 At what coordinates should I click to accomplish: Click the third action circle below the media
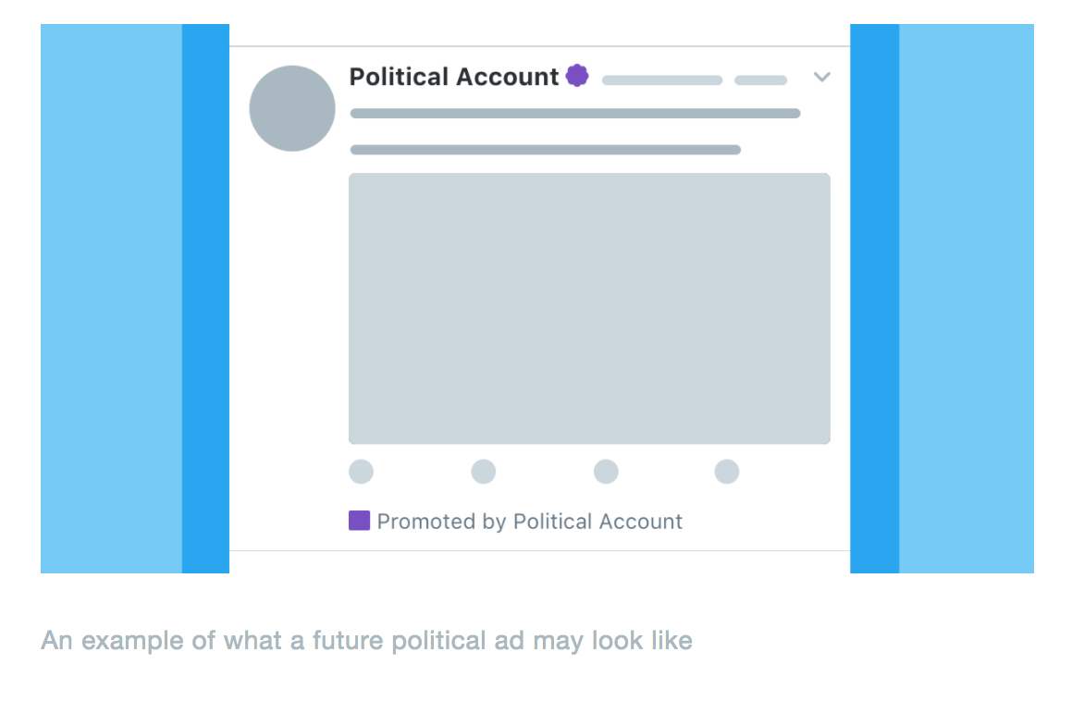606,472
